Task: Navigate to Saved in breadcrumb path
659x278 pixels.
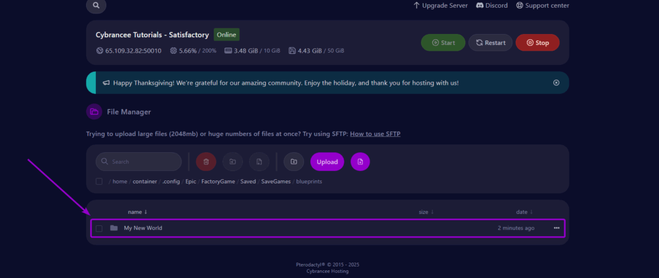Action: (x=248, y=182)
